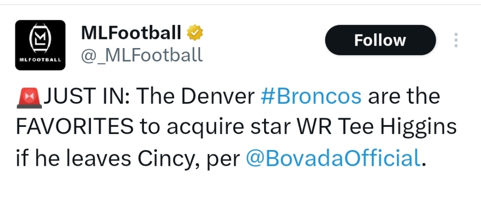Click the red siren emoji
The width and height of the screenshot is (481, 199).
[x=29, y=98]
